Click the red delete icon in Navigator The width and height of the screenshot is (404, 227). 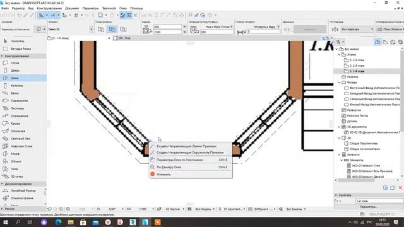pyautogui.click(x=400, y=188)
